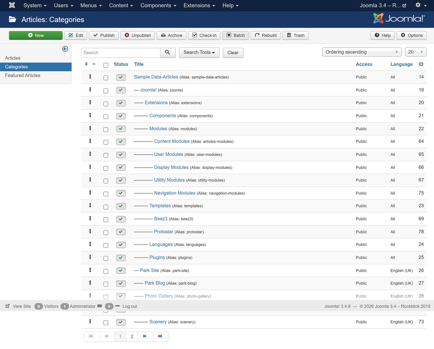Expand the Extensions menu

pos(199,6)
